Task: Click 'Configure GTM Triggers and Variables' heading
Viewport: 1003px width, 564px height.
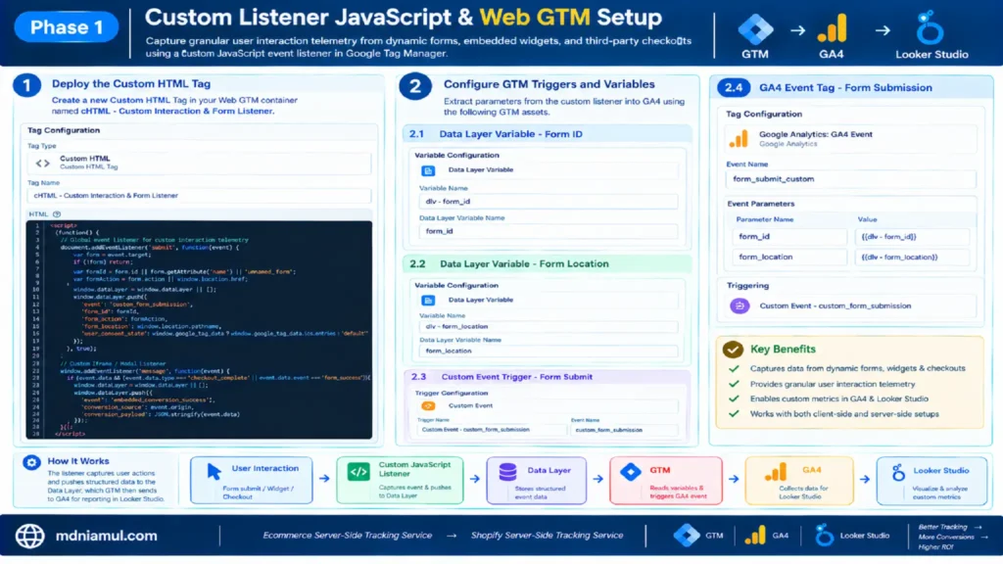Action: click(549, 84)
